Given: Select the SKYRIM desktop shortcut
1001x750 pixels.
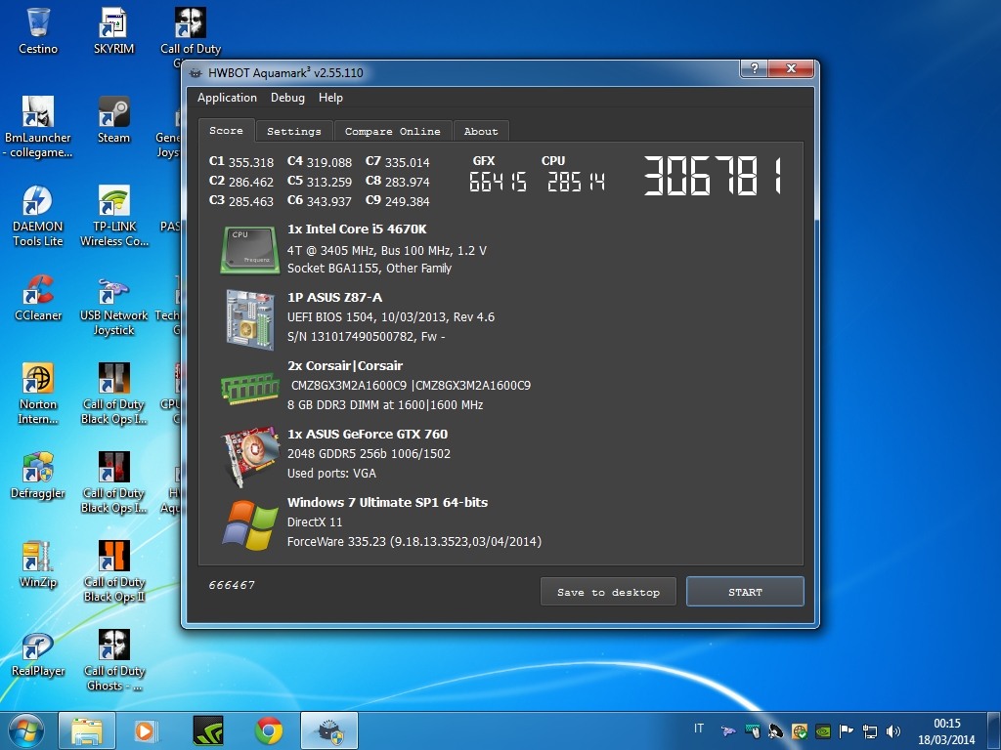Looking at the screenshot, I should coord(113,31).
